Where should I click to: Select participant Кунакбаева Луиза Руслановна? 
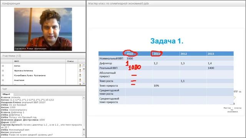30,76
